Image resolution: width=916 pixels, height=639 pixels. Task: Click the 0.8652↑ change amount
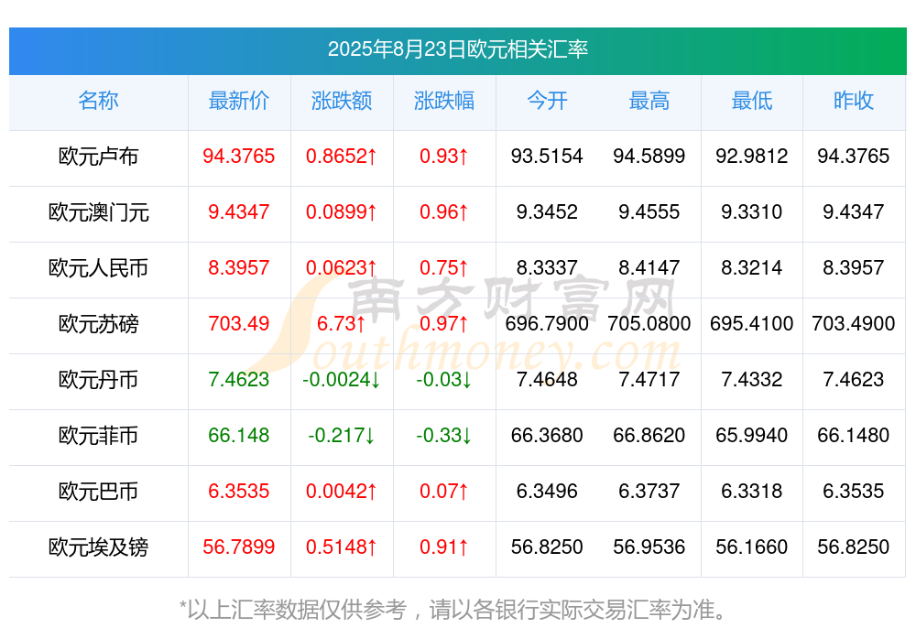(341, 156)
